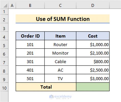
Task: Select column A header
Action: [x=12, y=5]
